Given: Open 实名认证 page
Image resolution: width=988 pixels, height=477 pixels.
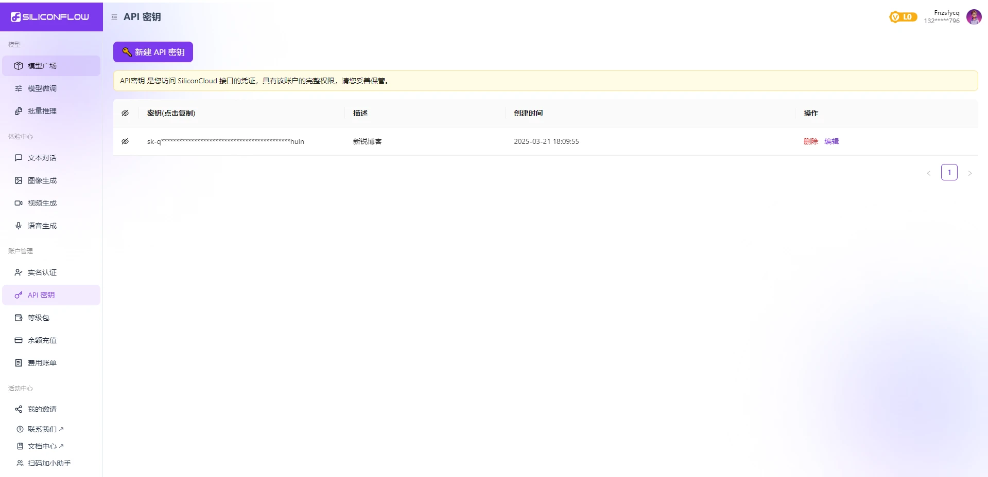Looking at the screenshot, I should pos(51,272).
